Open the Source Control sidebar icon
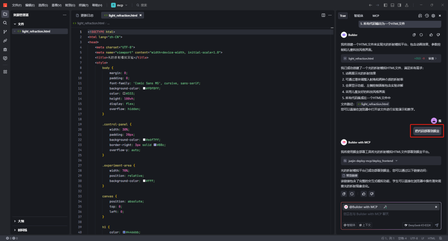Image resolution: width=448 pixels, height=241 pixels. click(x=5, y=32)
